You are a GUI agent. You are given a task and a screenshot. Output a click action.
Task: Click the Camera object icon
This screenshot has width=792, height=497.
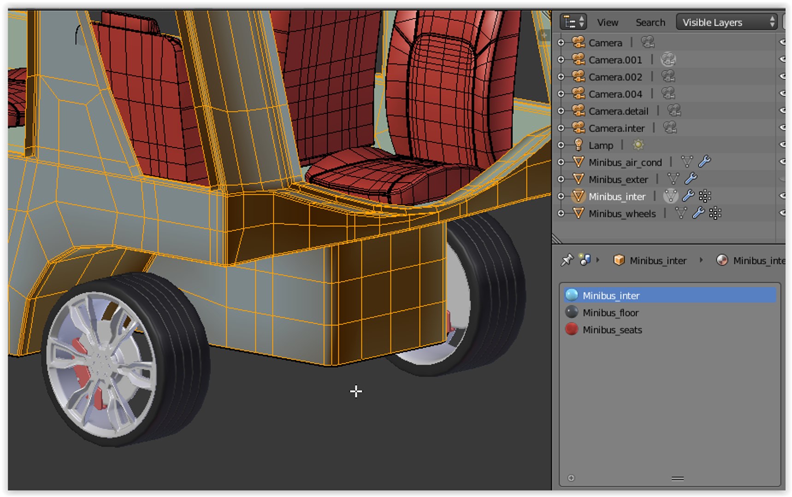[x=578, y=42]
